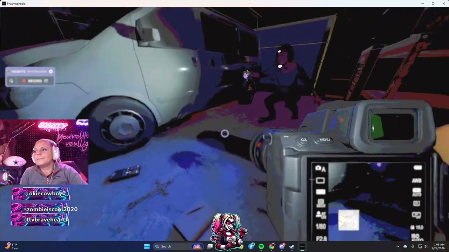Select the crucifix on the floor
Screen dimensions: 449x252
point(151,194)
